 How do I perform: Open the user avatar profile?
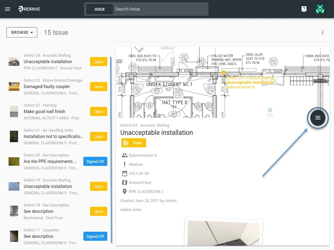click(320, 9)
